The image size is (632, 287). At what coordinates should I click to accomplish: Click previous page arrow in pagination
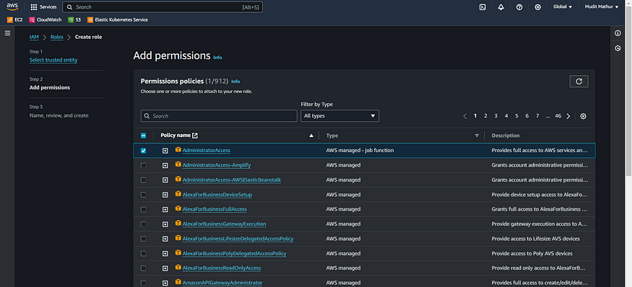click(464, 116)
